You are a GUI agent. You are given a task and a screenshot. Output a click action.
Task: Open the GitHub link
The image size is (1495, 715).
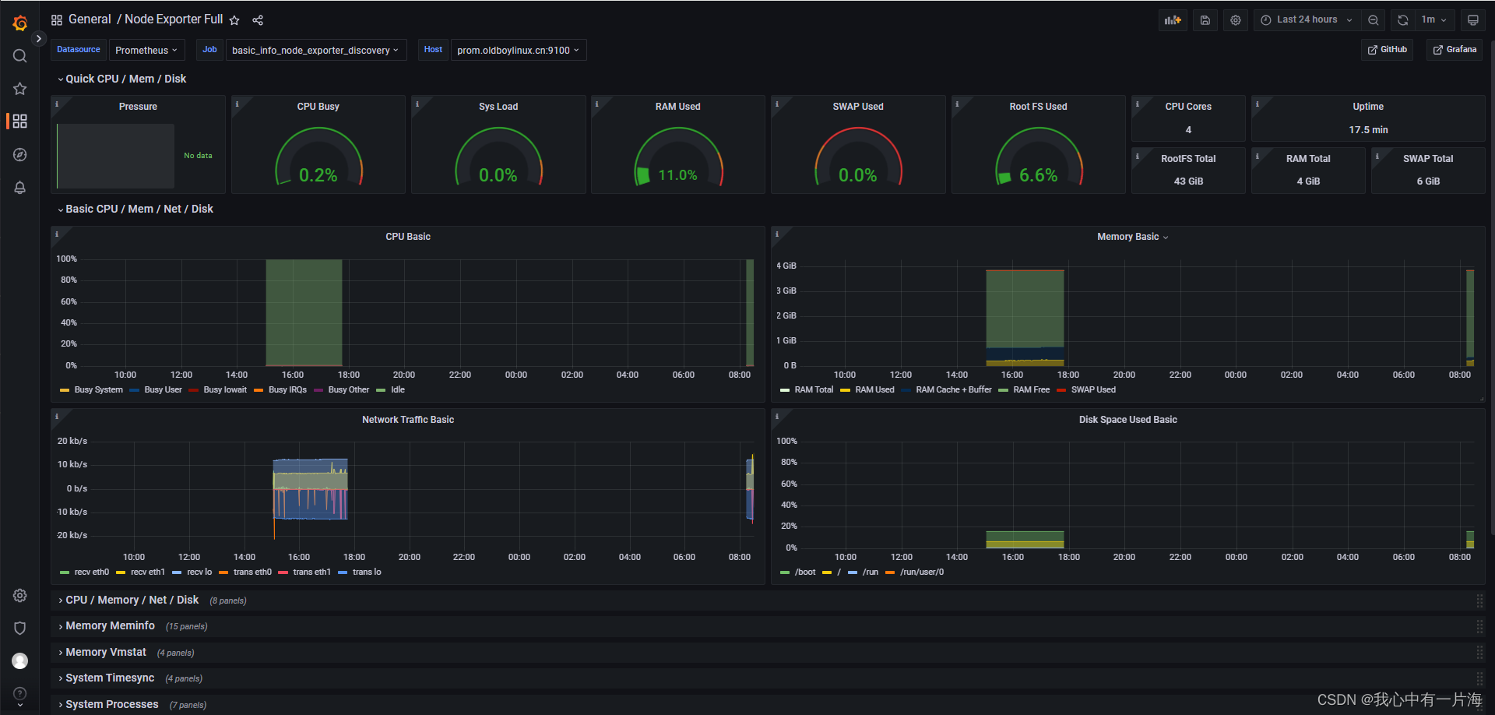coord(1387,50)
